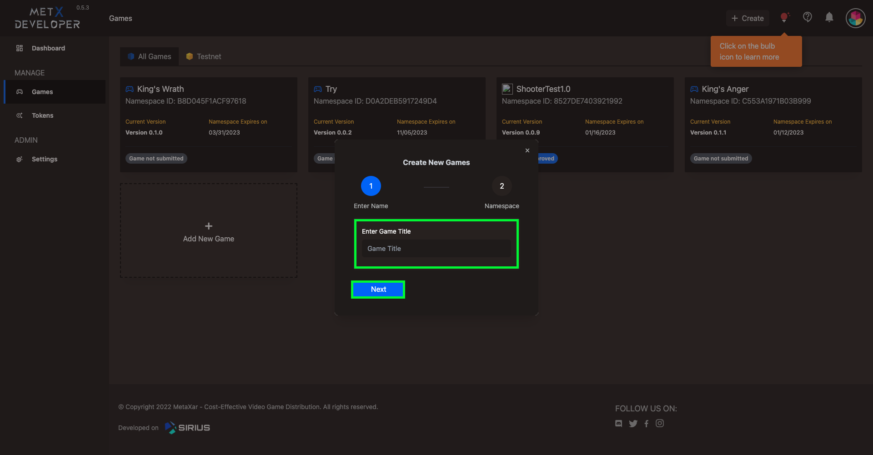Click the King's Anger gamepad icon

694,89
